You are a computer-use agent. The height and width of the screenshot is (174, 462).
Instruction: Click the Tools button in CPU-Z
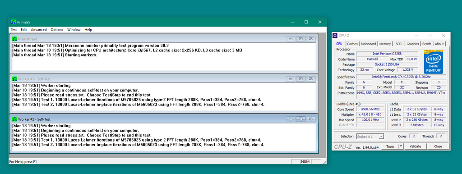click(x=390, y=147)
